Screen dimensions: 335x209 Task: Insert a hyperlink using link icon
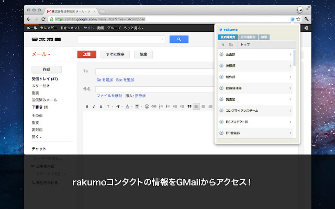click(154, 107)
